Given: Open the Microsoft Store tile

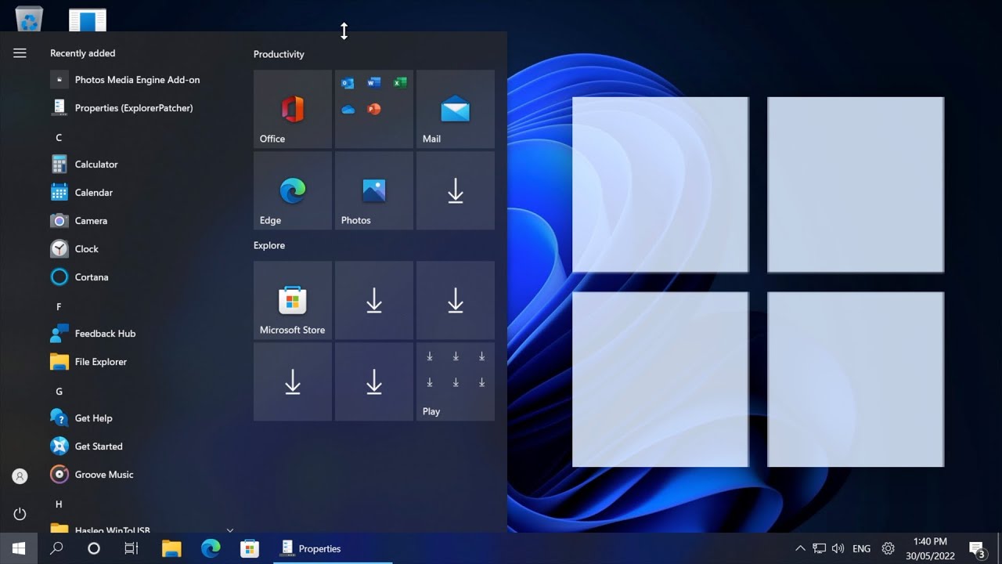Looking at the screenshot, I should pos(293,300).
